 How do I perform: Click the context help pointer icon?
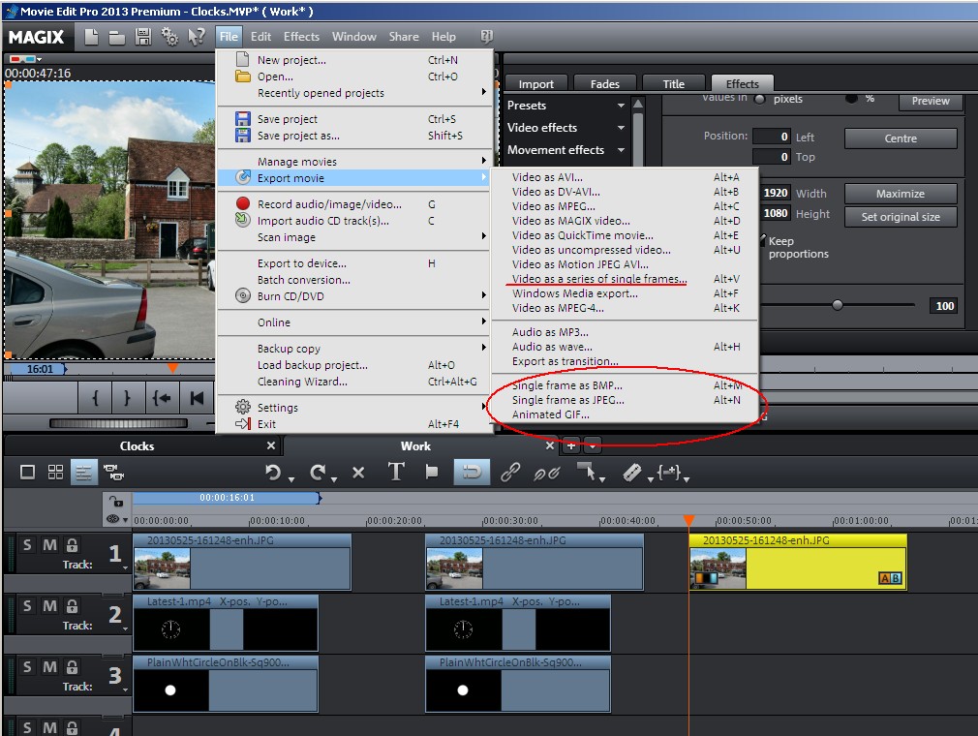click(x=197, y=37)
